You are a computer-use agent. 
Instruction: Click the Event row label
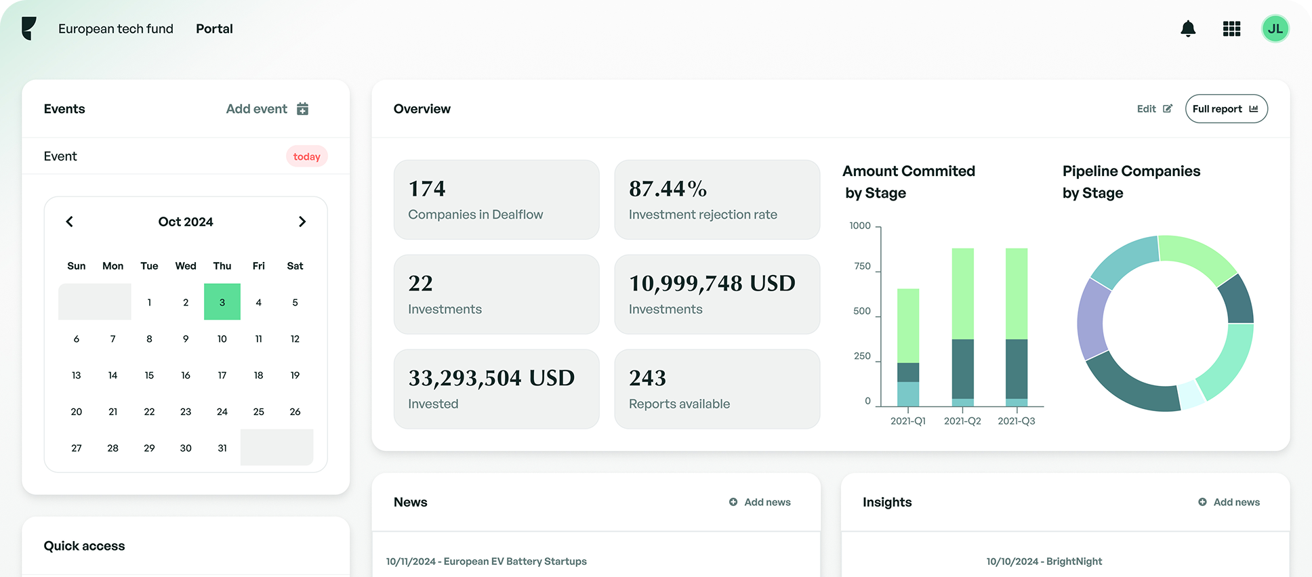(x=60, y=156)
